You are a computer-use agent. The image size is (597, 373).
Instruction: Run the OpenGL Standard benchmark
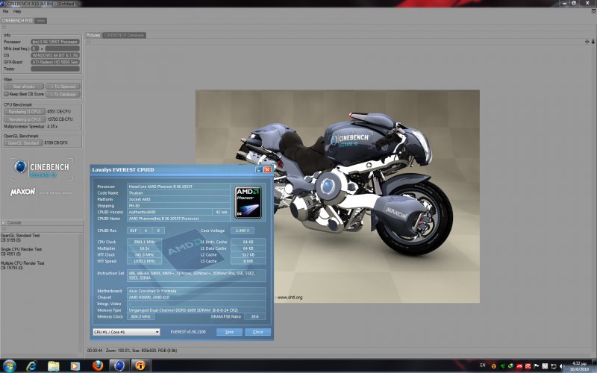(23, 142)
